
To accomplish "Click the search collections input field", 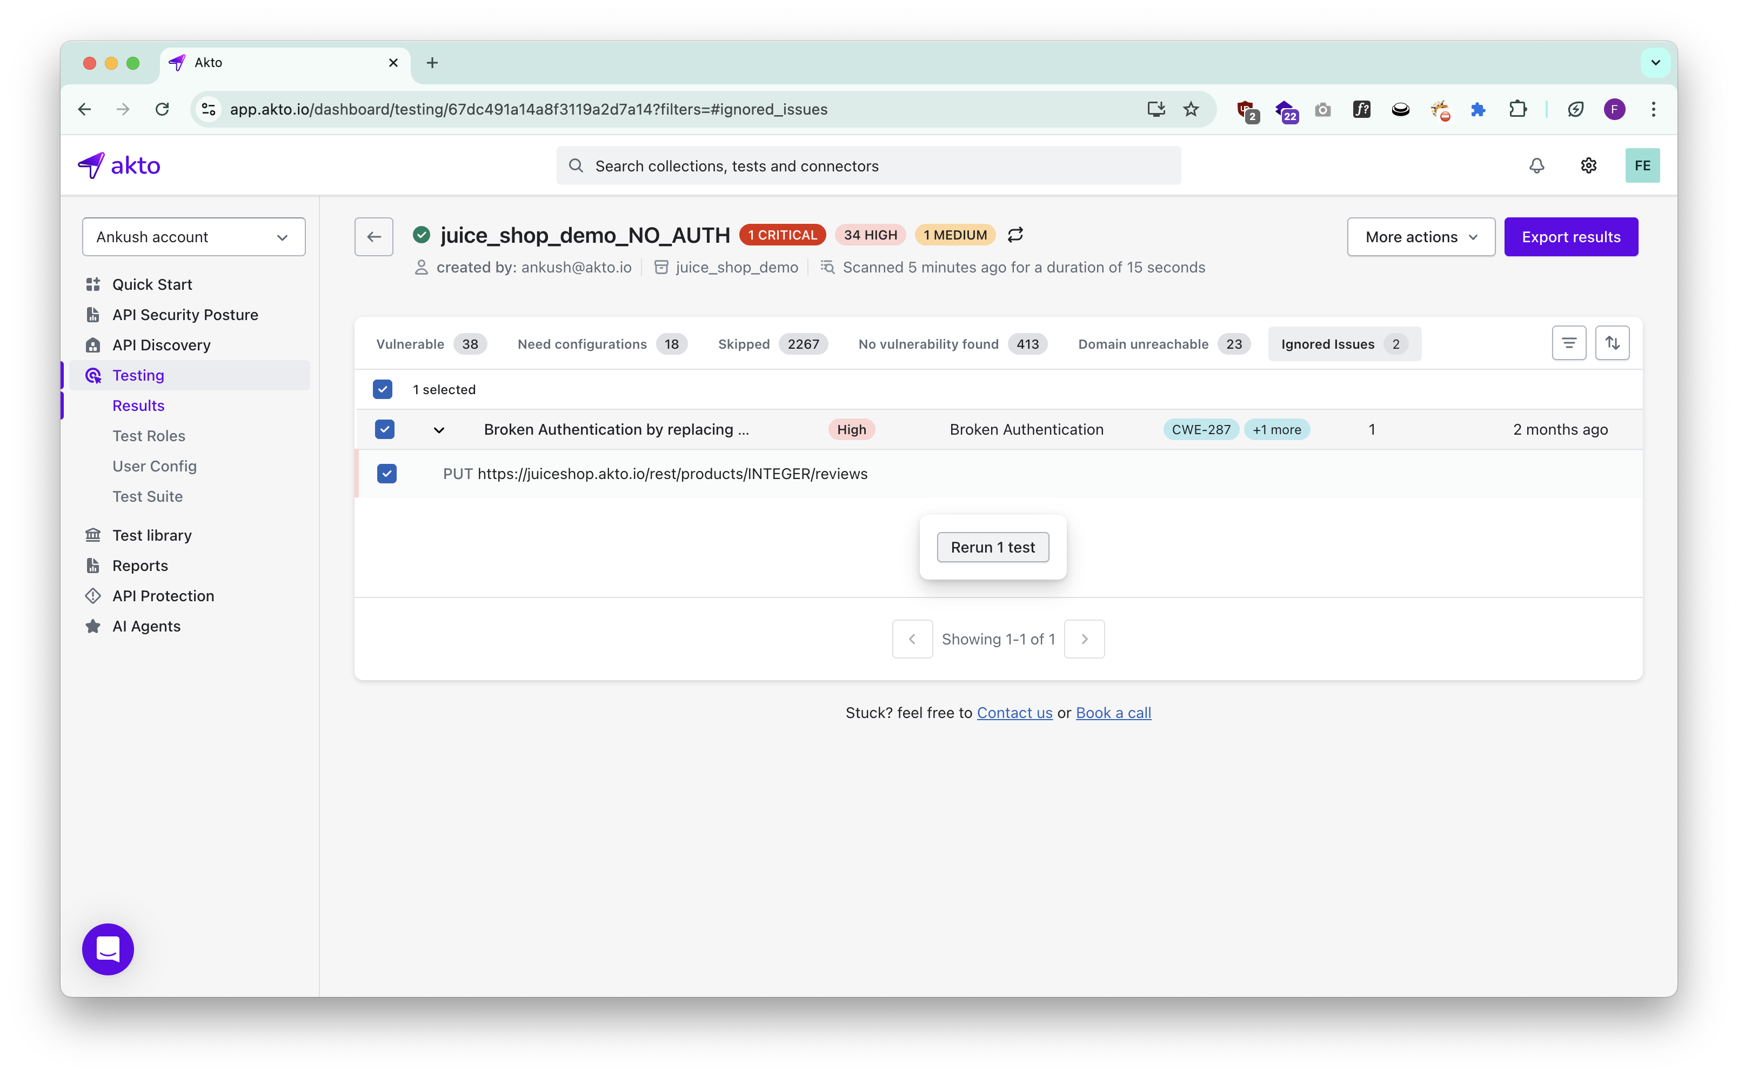I will [868, 165].
